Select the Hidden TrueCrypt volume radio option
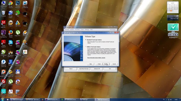Screen dimensions: 181x101 (x=86, y=47)
